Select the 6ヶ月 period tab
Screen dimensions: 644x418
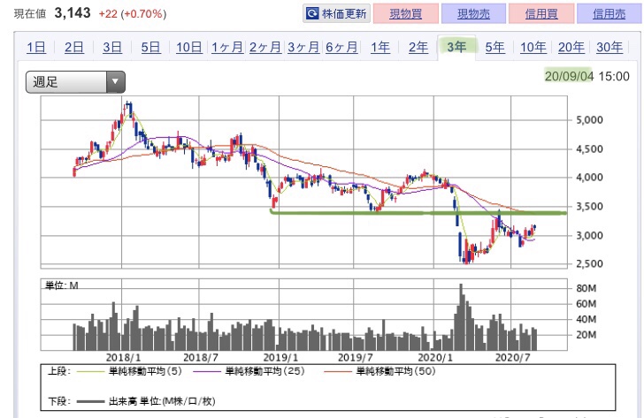click(341, 47)
